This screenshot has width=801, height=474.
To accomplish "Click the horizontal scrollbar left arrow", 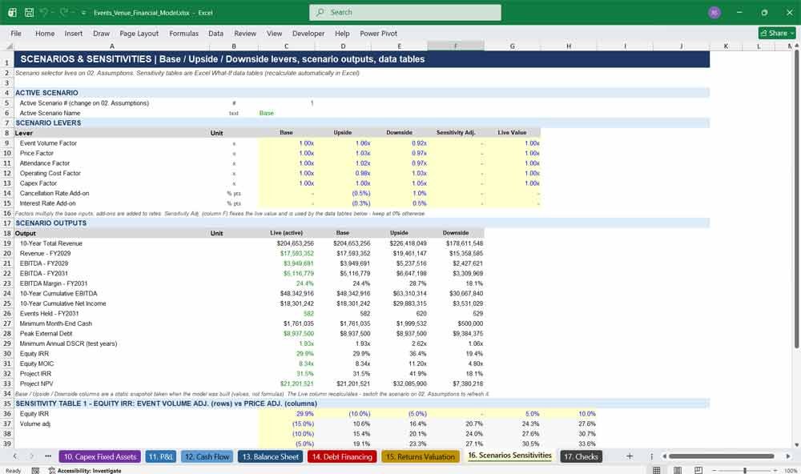I will click(664, 456).
